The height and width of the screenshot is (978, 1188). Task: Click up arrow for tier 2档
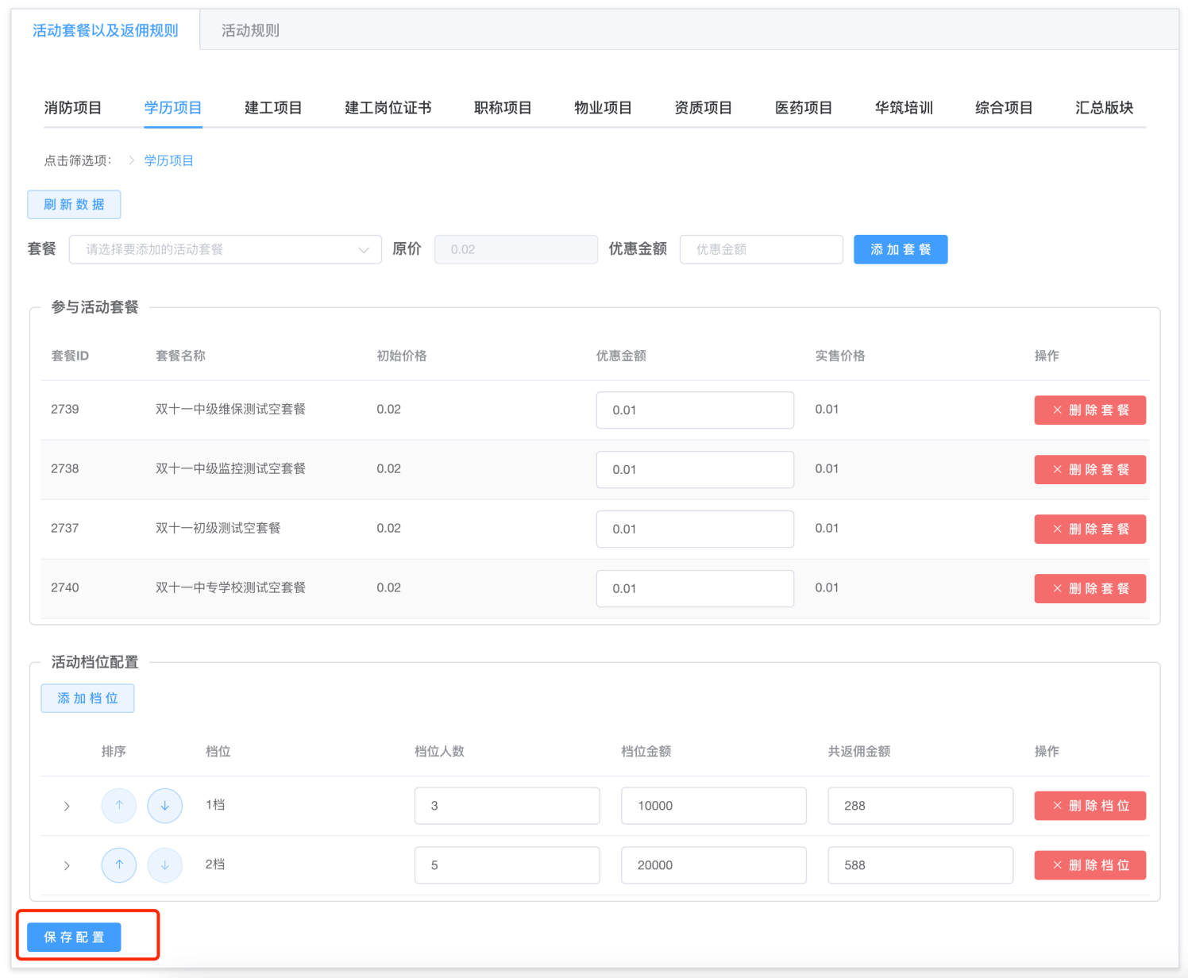point(118,865)
